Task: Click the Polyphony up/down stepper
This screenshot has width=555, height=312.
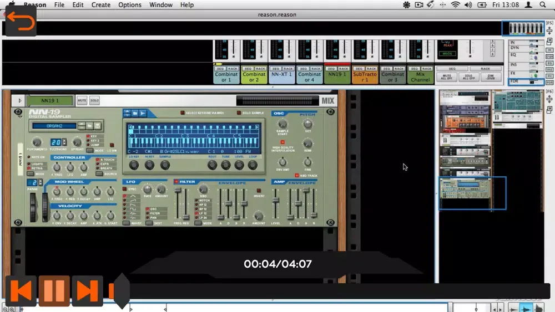Action: click(x=64, y=142)
